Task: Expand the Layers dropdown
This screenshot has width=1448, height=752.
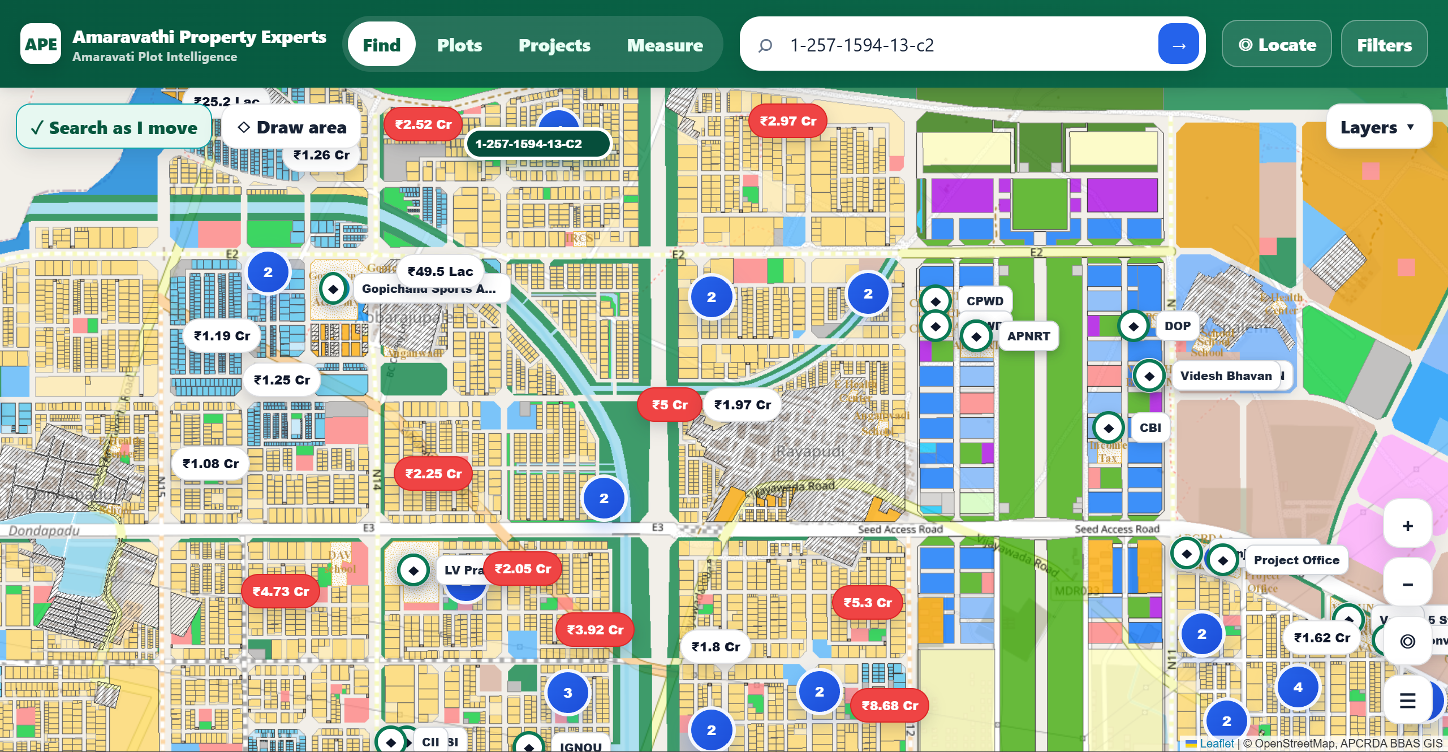Action: (1378, 127)
